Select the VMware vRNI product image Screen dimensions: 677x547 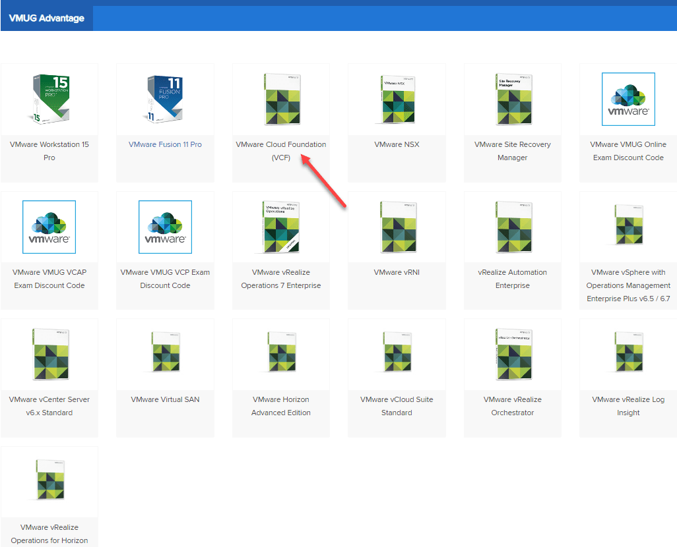tap(397, 225)
